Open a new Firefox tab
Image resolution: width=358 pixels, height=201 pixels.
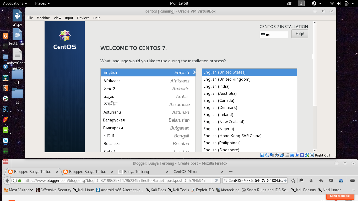pyautogui.click(x=231, y=172)
